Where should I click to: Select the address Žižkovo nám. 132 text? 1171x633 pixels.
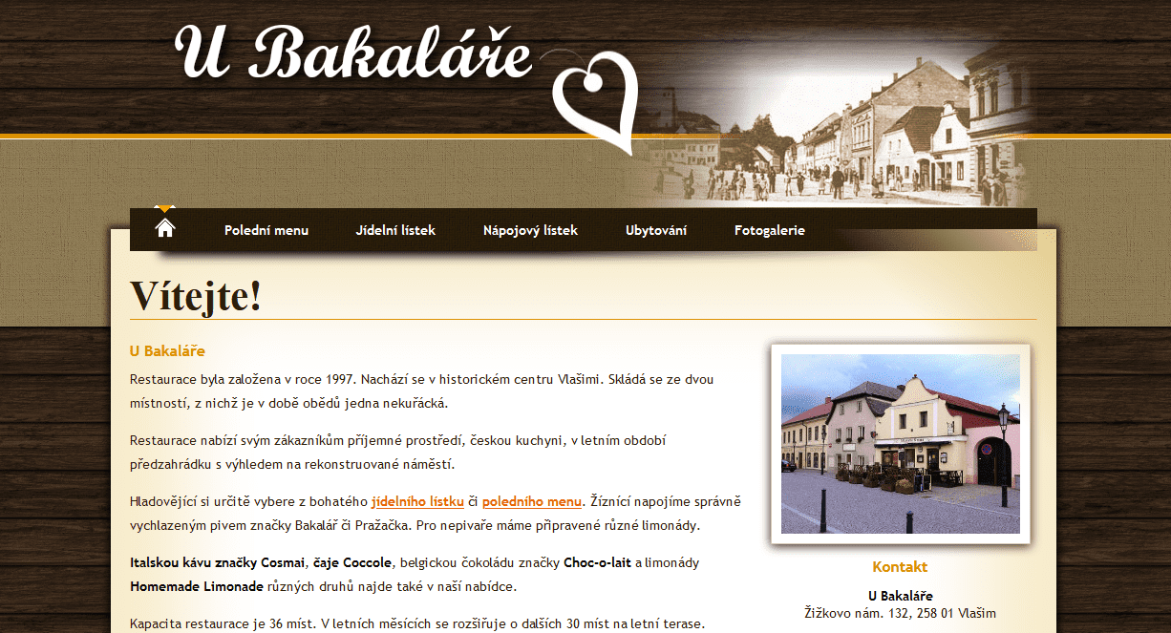point(901,613)
